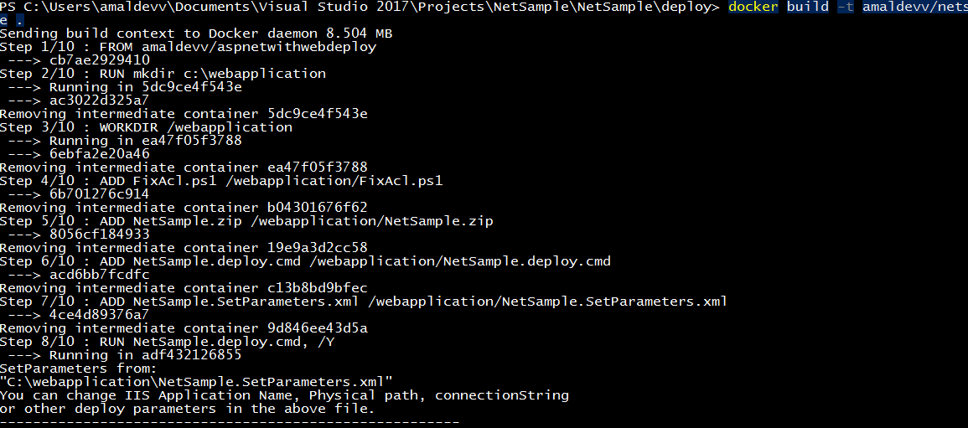
Task: Click the Step 5/10 ADD NetSample.zip line
Action: [x=246, y=221]
